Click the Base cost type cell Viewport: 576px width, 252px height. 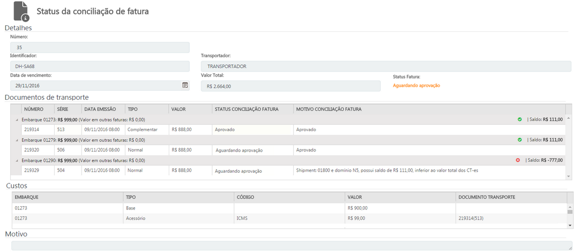[131, 208]
